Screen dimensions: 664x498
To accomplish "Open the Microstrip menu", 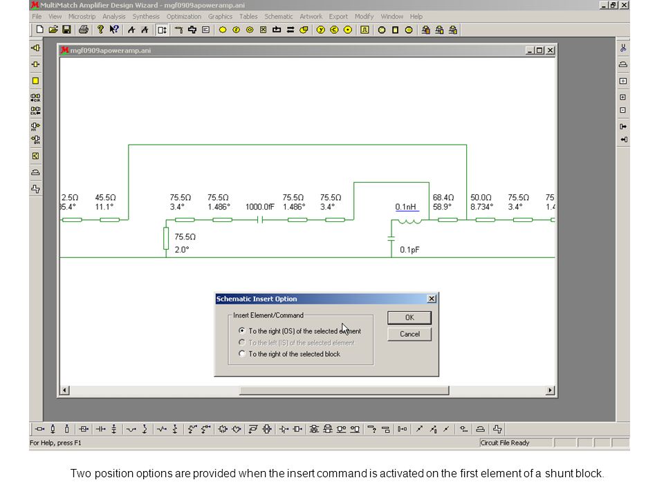I will tap(82, 16).
